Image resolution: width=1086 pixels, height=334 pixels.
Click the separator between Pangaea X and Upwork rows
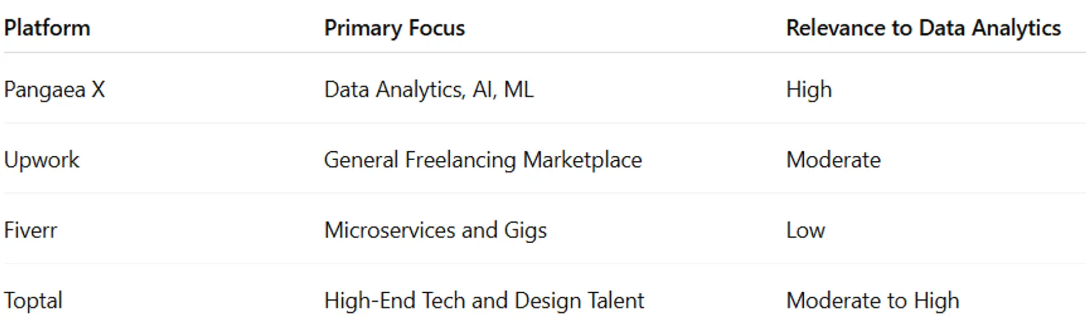[543, 123]
